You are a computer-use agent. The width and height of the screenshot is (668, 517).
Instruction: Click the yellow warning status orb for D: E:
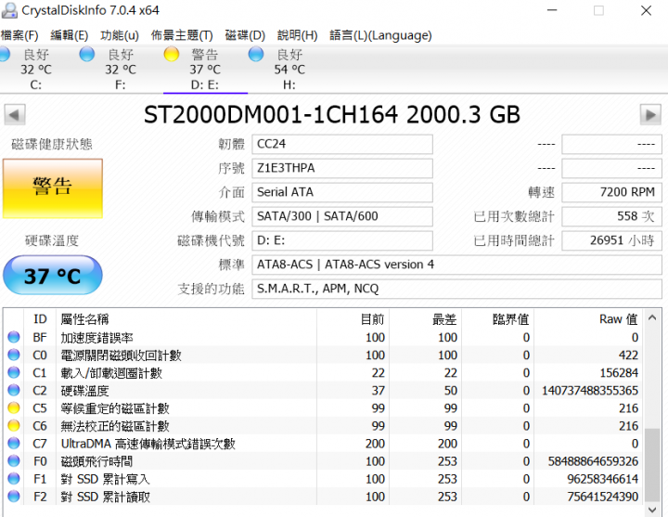[x=172, y=54]
